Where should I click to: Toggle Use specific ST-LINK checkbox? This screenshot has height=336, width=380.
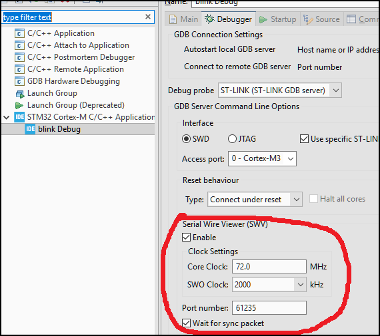tap(304, 139)
